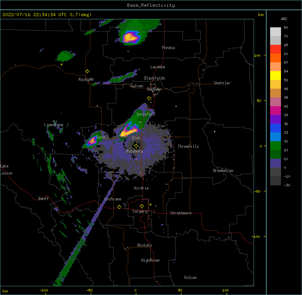Select the 10 dBZ purple swatch
302x295 pixels.
(275, 163)
